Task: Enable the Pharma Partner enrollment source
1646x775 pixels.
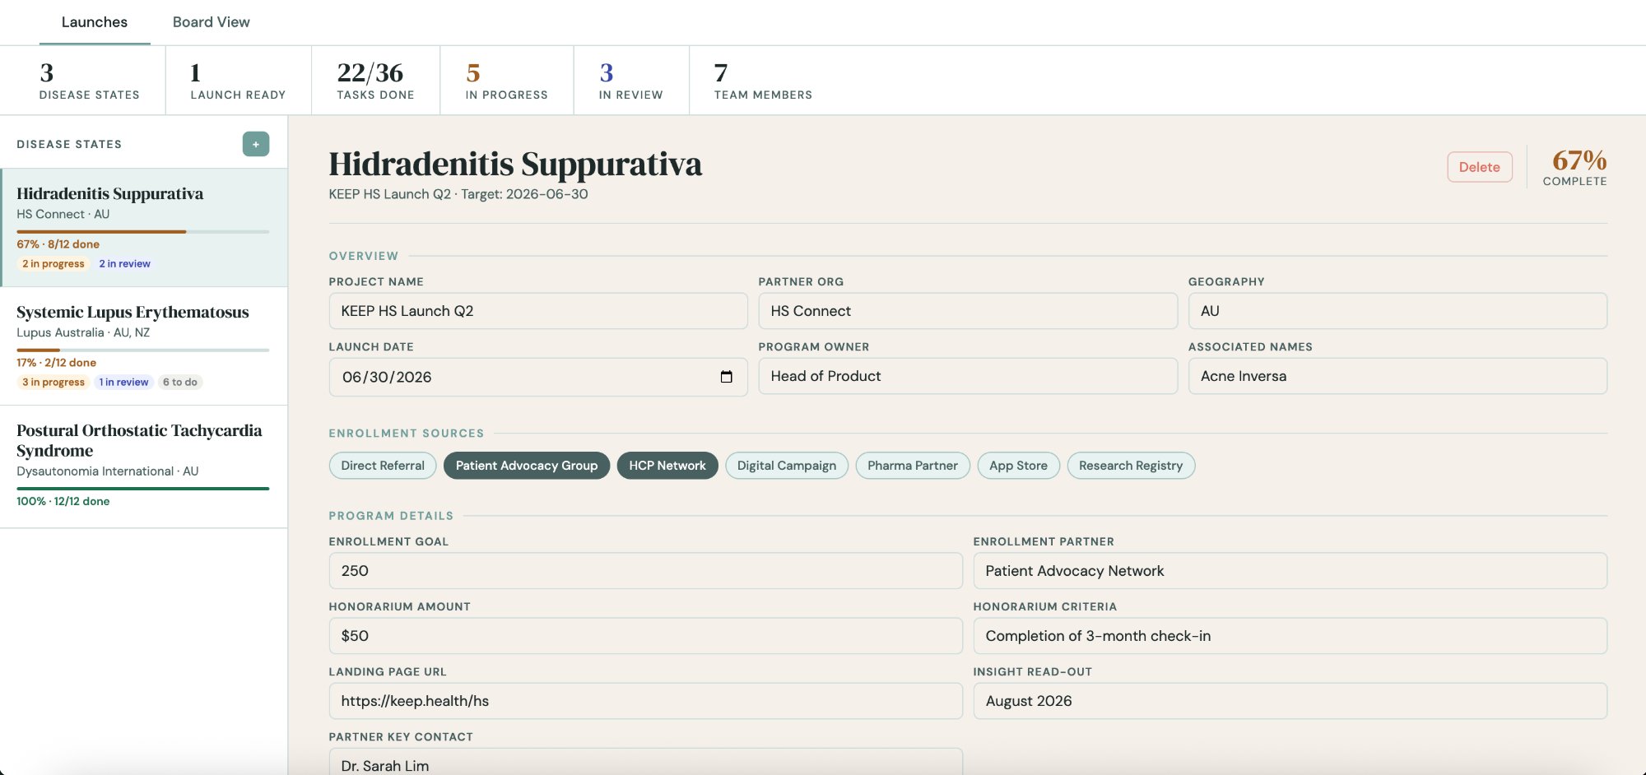Action: [x=912, y=465]
